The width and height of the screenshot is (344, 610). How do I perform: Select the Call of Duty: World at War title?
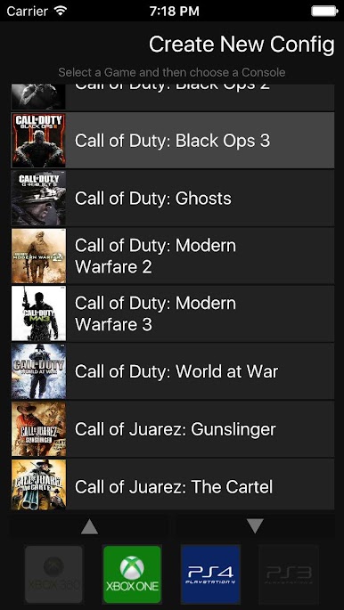[176, 371]
